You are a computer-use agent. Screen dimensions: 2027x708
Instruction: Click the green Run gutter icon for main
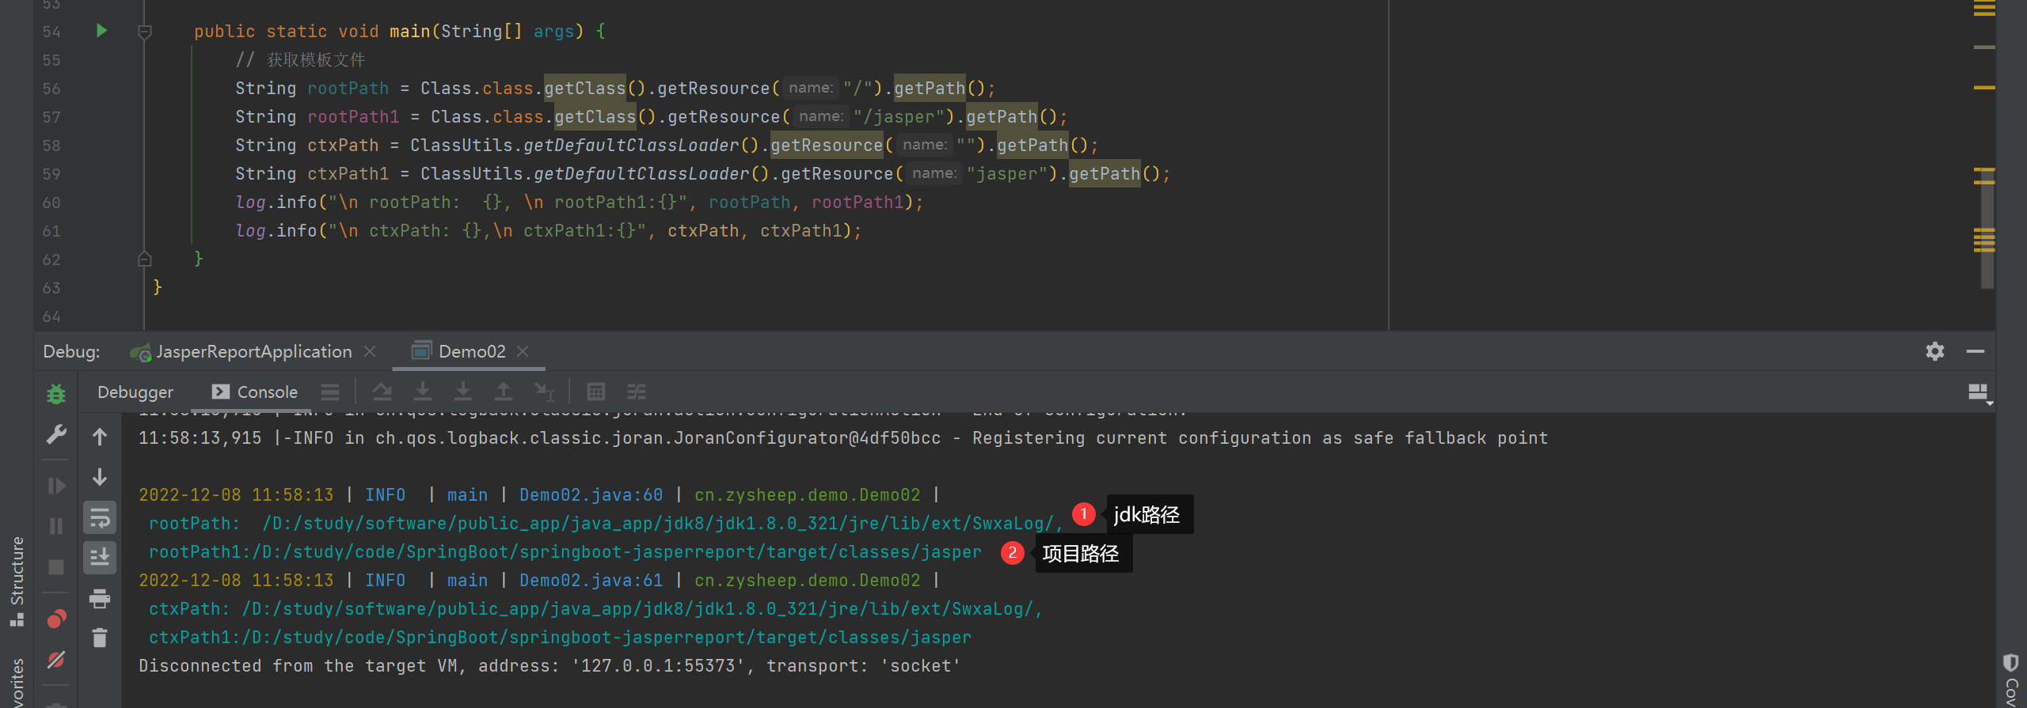point(101,31)
